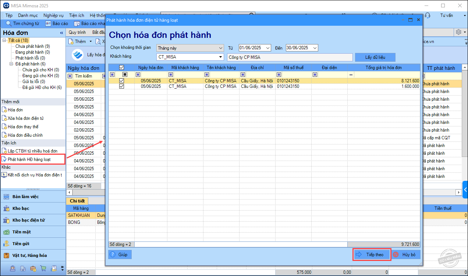Open the Kho bạc điện tử icon

(x=6, y=220)
